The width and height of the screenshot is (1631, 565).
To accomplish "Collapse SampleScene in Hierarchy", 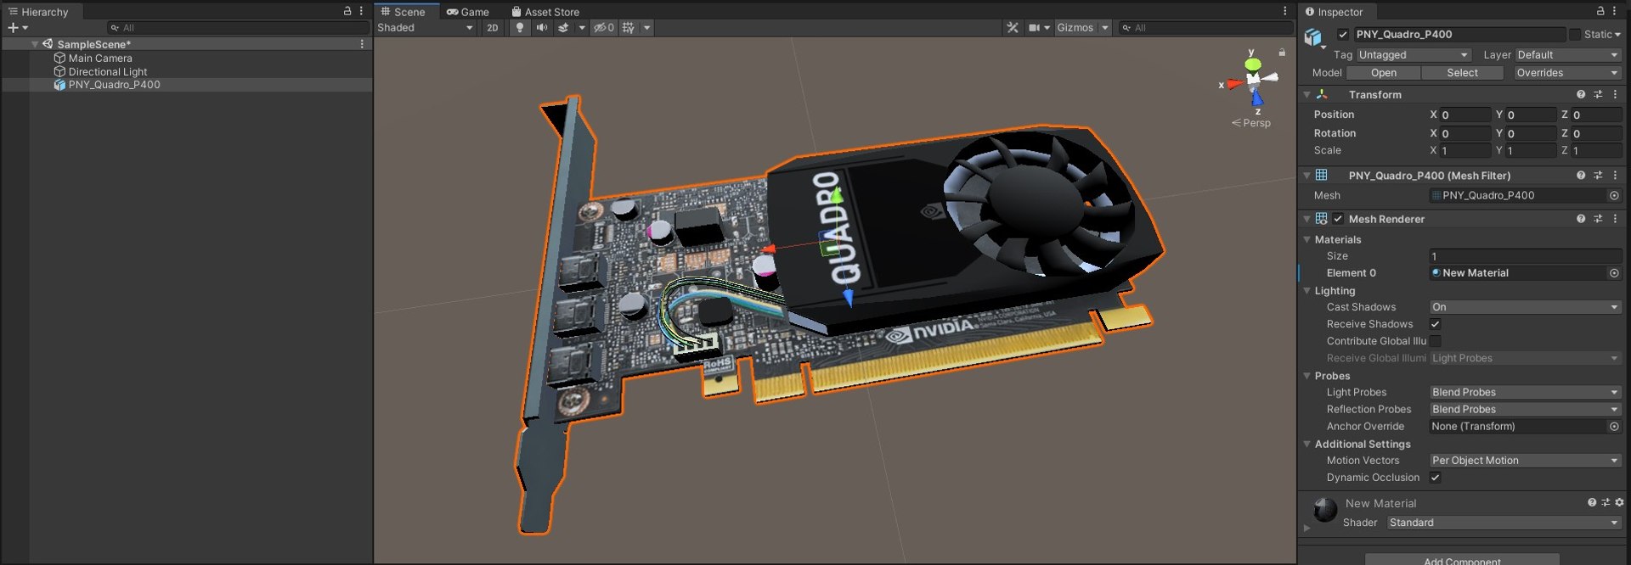I will 35,44.
